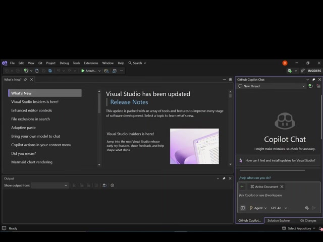
Task: Open the Debug menu
Action: tap(64, 63)
